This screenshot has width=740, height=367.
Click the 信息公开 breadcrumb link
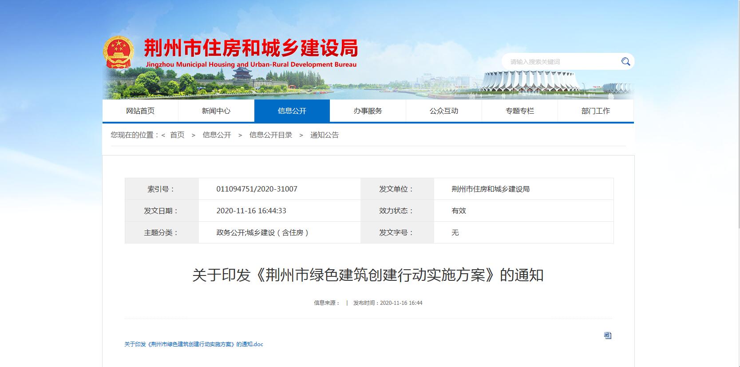tap(217, 135)
